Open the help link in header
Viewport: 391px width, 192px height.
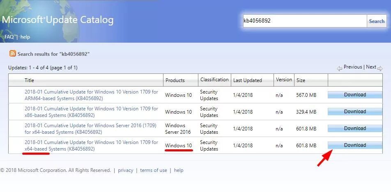click(x=25, y=37)
